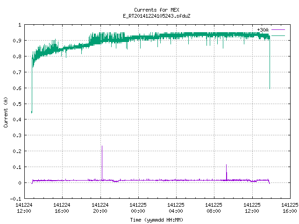
Task: Click the x-axis label '141225 08:00'
Action: coord(214,208)
